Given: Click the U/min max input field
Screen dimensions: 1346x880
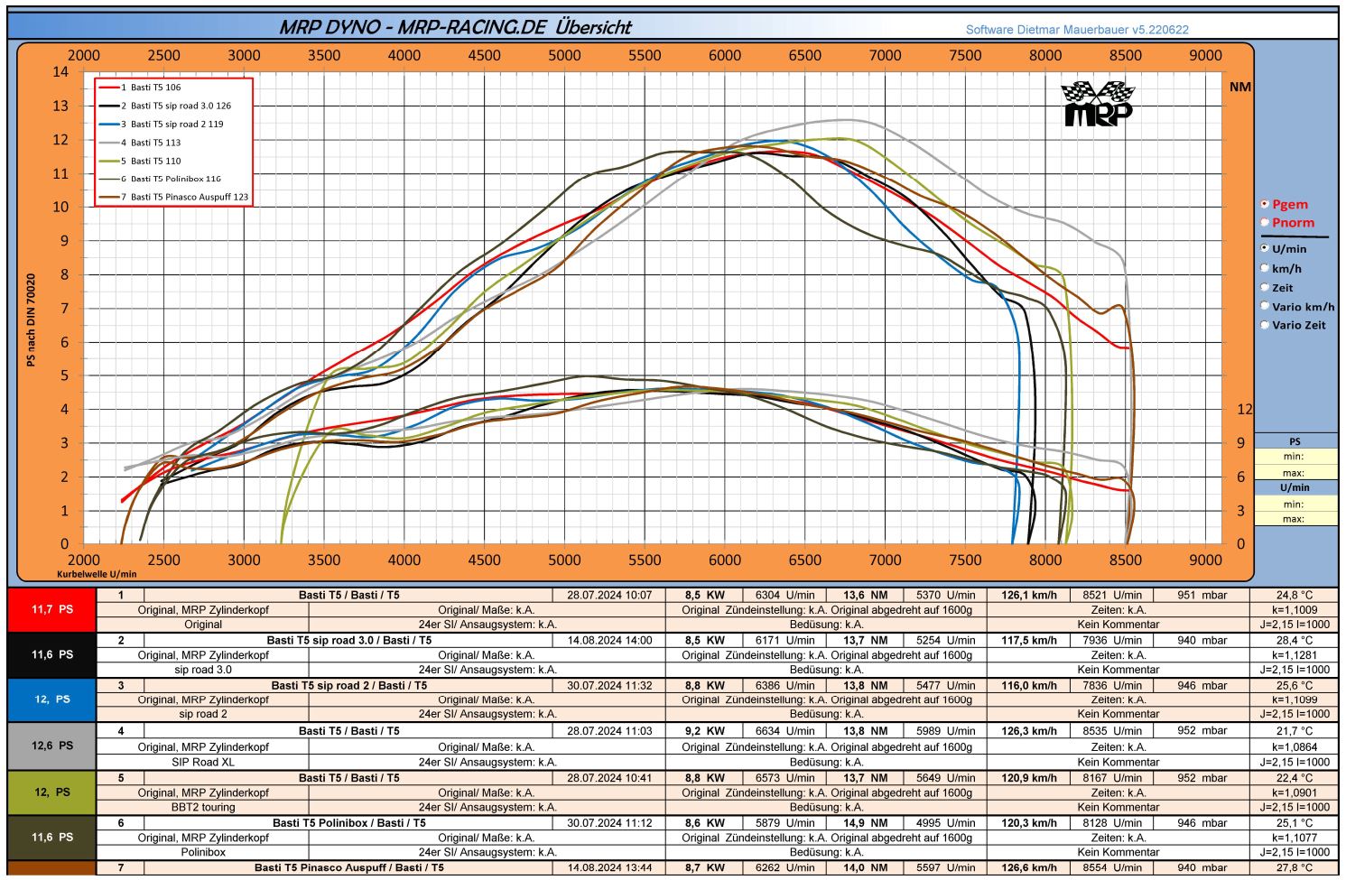Looking at the screenshot, I should 1295,519.
